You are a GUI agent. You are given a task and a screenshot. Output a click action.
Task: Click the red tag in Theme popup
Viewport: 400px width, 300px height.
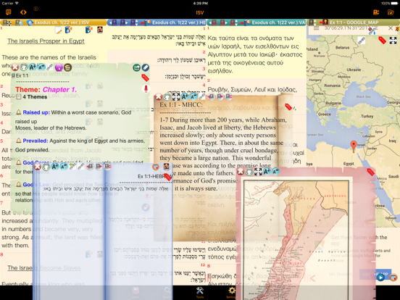(x=145, y=78)
